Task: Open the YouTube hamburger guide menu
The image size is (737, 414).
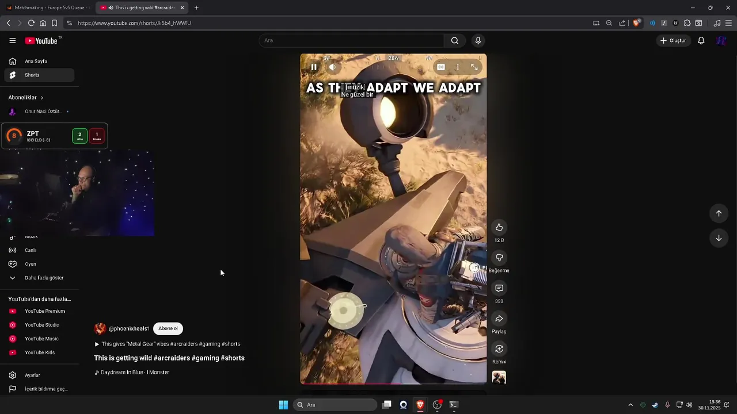Action: [13, 40]
